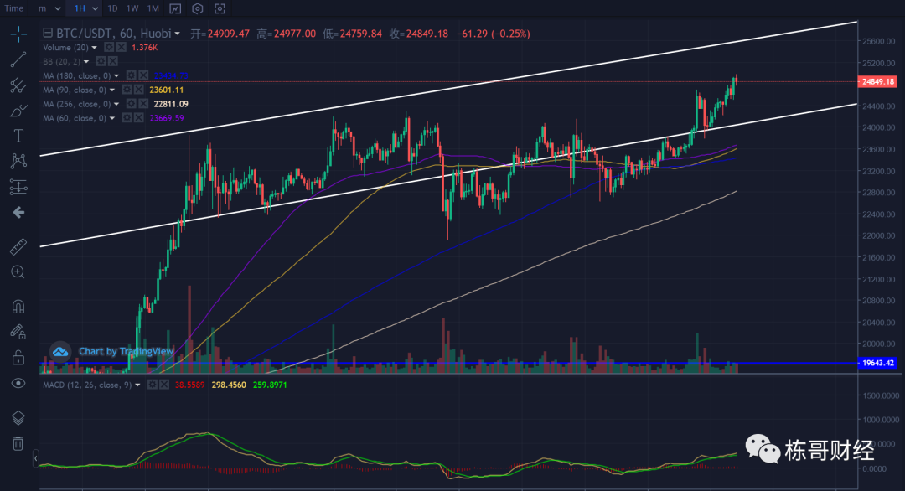Toggle magnet mode on
The width and height of the screenshot is (905, 491).
point(18,306)
